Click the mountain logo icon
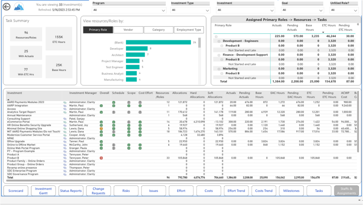363x205 pixels. pos(18,7)
